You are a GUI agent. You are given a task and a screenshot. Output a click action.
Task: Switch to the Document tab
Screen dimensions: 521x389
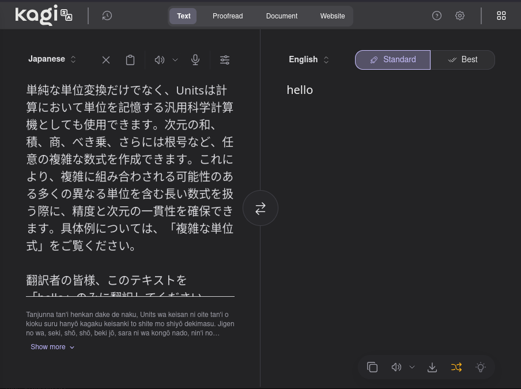tap(282, 16)
